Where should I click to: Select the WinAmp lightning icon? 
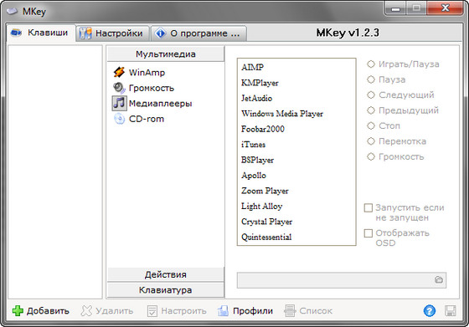[119, 72]
